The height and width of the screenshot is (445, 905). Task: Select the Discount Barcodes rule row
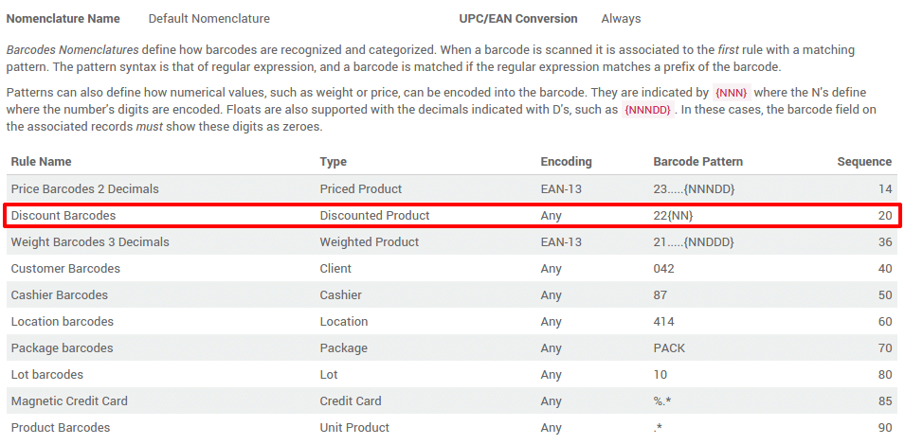pos(63,216)
